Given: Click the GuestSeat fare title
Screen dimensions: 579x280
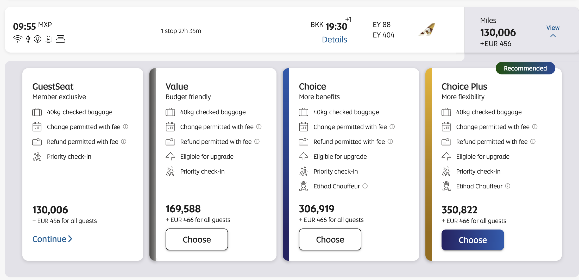Looking at the screenshot, I should coord(53,86).
